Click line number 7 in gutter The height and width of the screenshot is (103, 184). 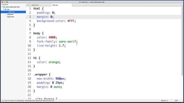click(30, 33)
